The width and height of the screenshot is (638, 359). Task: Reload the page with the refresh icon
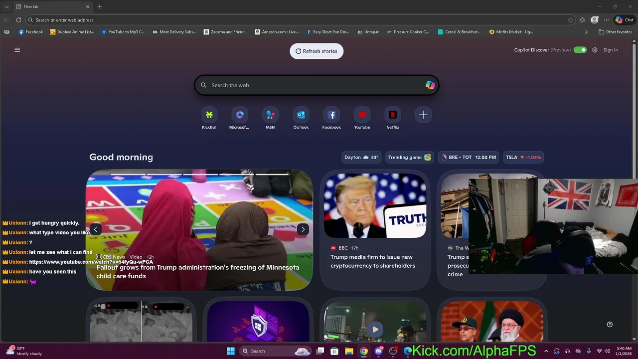[x=18, y=20]
